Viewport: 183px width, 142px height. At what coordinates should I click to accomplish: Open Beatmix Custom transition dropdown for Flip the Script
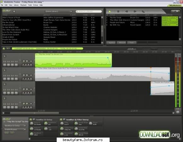click(170, 18)
